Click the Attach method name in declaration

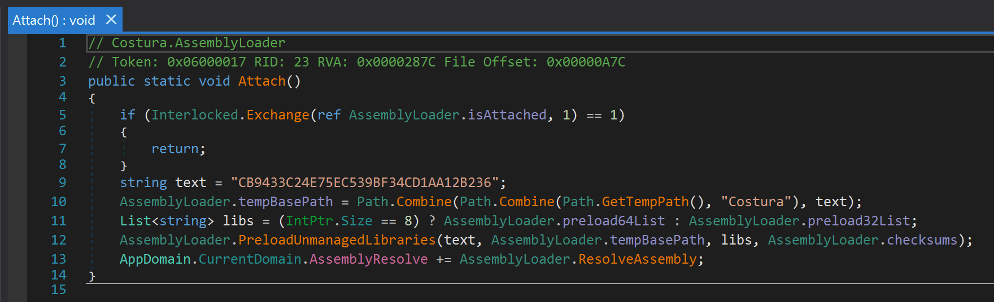[261, 81]
